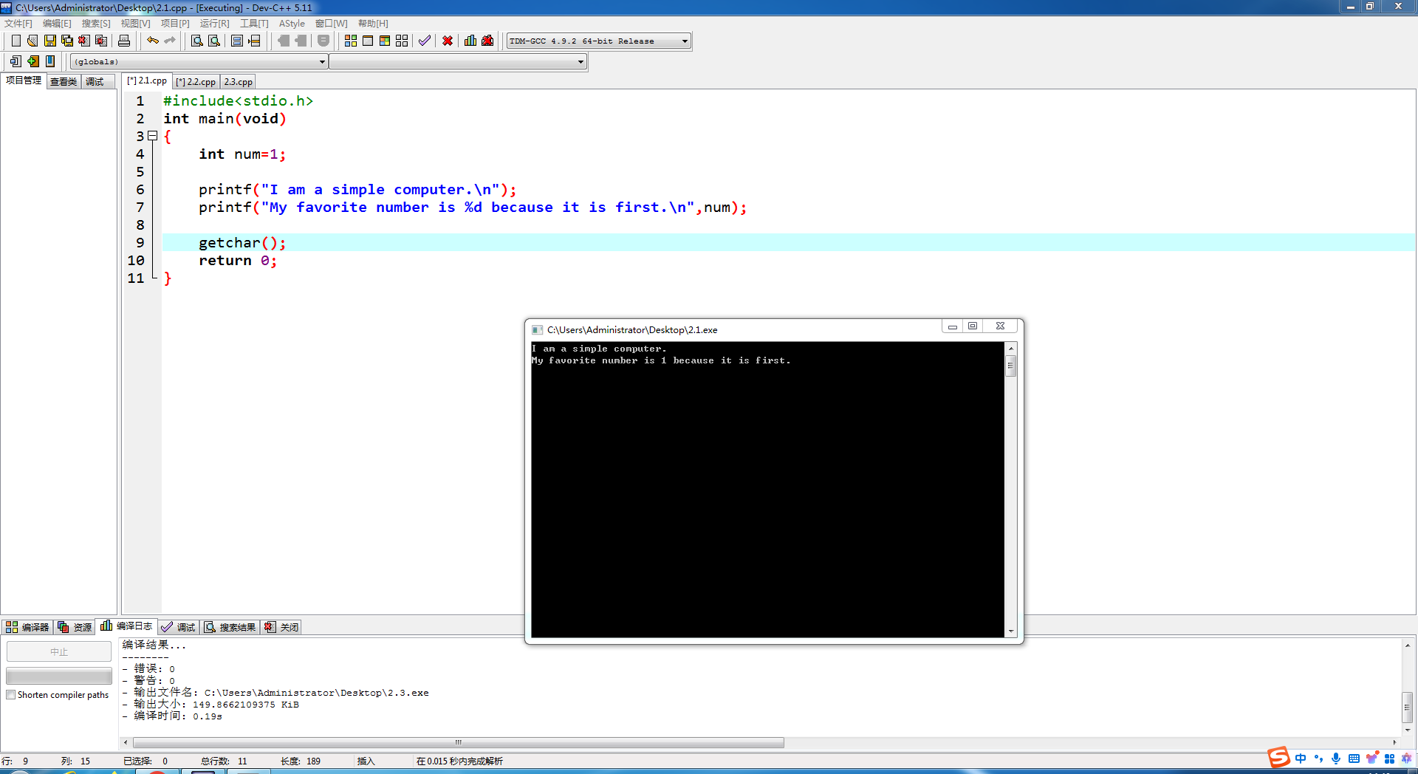Viewport: 1418px width, 774px height.
Task: Click the Profile Analysis chart icon
Action: coord(470,41)
